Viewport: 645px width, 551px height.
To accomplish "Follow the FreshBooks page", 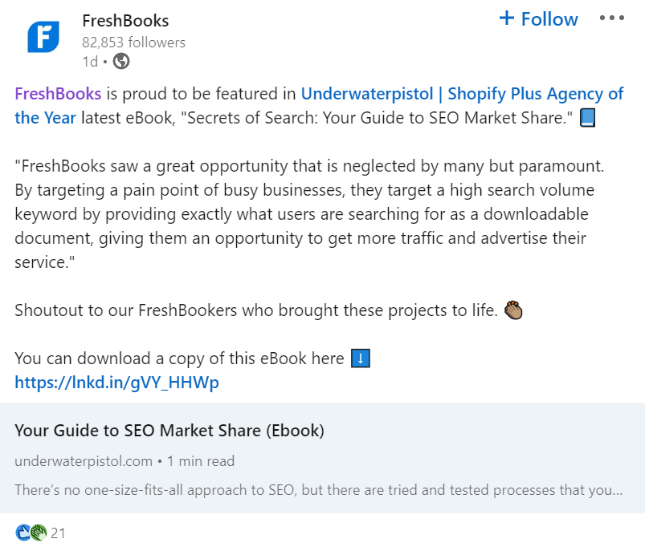I will (x=538, y=19).
